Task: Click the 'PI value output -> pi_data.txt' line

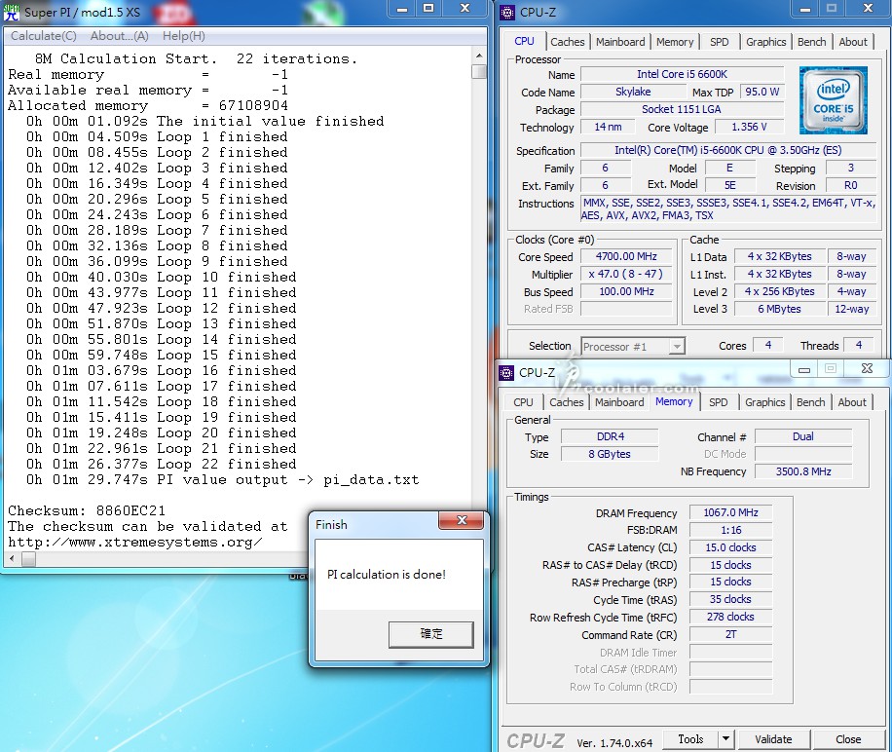Action: 288,479
